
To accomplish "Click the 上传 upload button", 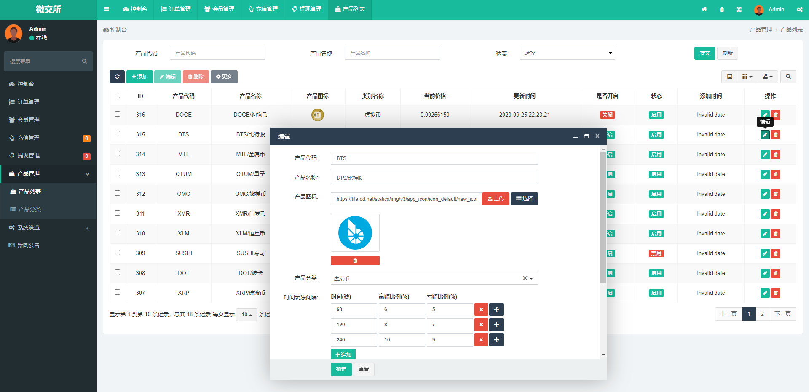I will [x=496, y=199].
